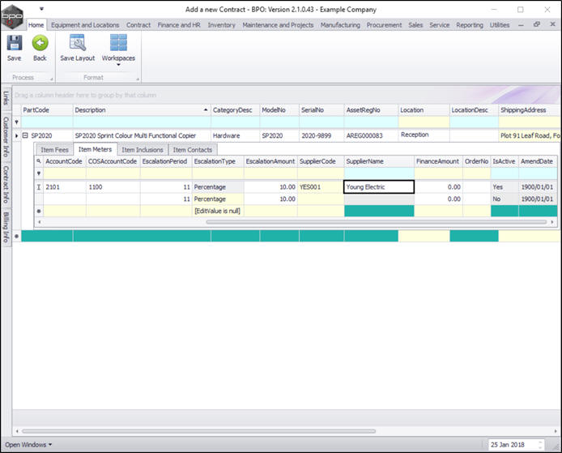Click the filter row icon in main grid
The height and width of the screenshot is (453, 562).
(17, 122)
